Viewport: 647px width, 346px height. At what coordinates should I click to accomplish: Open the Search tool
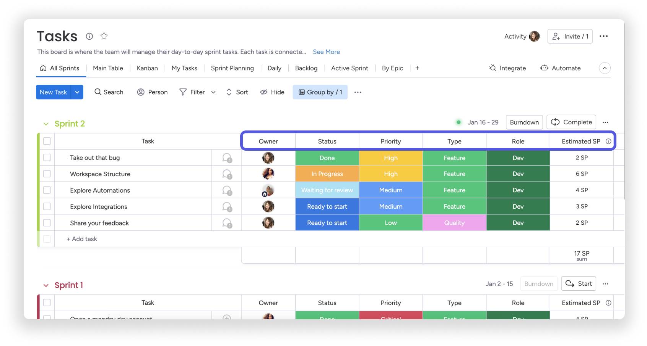click(x=109, y=92)
